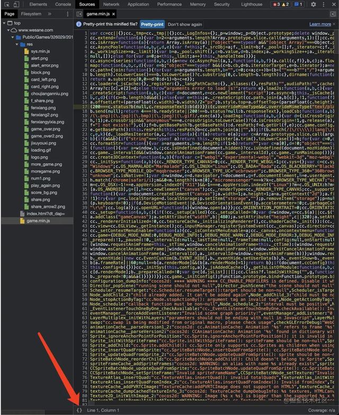Close the game.min.js editor tab
Viewport: 339px width, 415px height.
point(113,14)
